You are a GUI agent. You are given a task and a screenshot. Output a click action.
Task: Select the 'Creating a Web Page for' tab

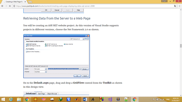point(14,2)
